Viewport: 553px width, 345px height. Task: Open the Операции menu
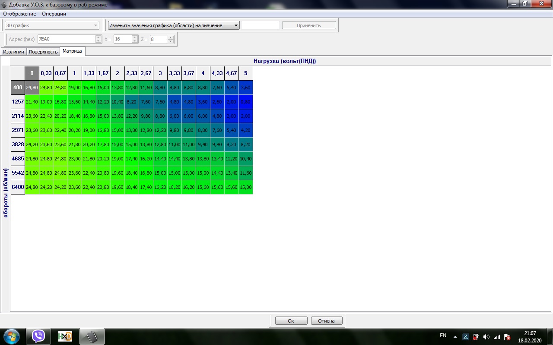coord(54,14)
